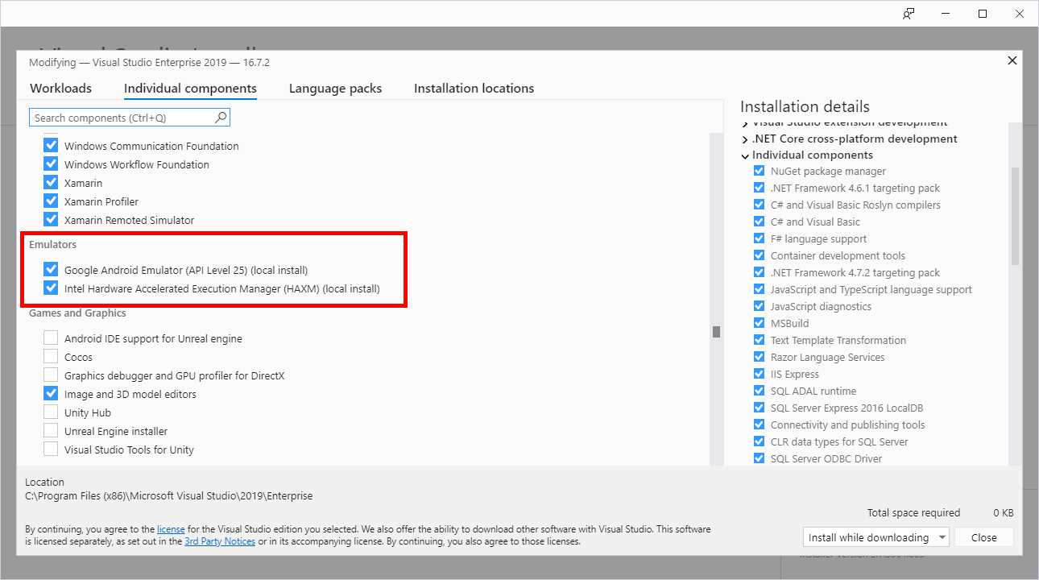Screen dimensions: 1039x580
Task: Expand .NET Core cross-platform development node
Action: pos(744,139)
